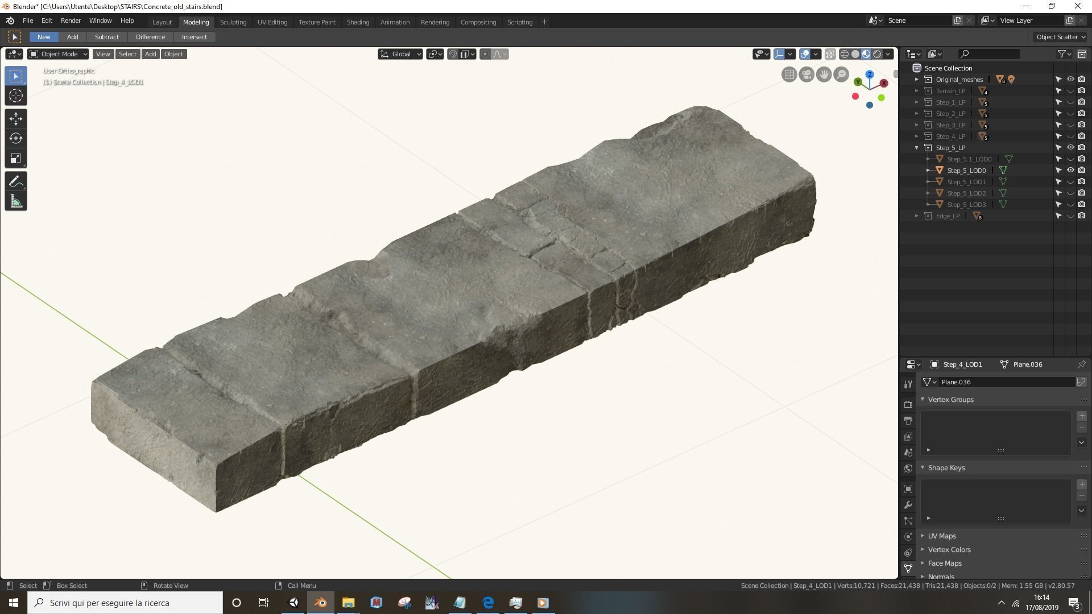Toggle camera view in the viewport

806,74
